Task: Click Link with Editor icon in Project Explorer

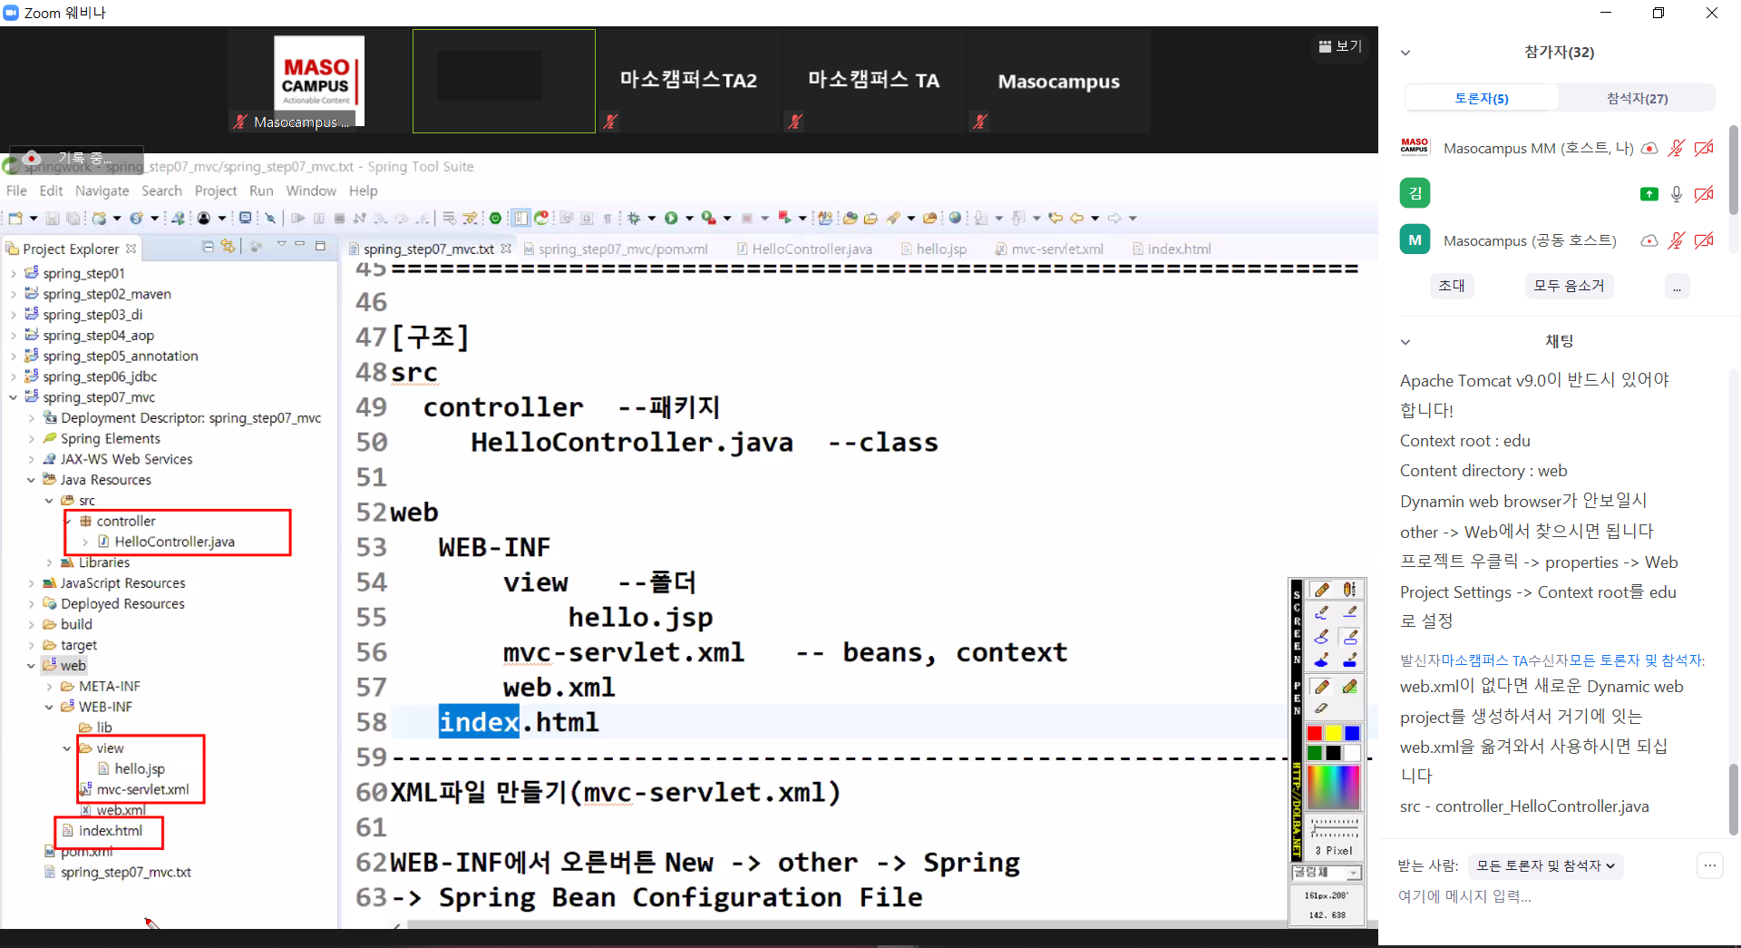Action: click(228, 247)
